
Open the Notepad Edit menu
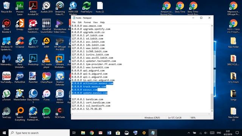(x=80, y=22)
